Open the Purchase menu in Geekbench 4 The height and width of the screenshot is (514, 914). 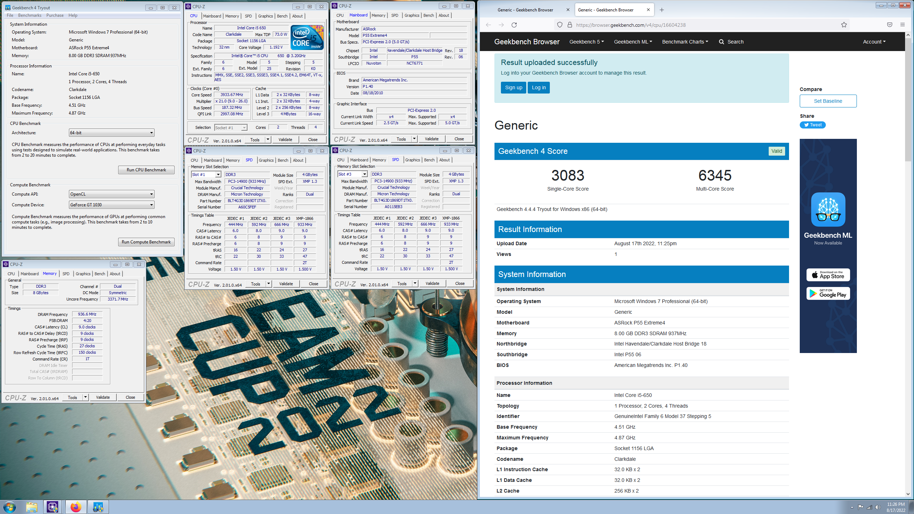tap(55, 15)
